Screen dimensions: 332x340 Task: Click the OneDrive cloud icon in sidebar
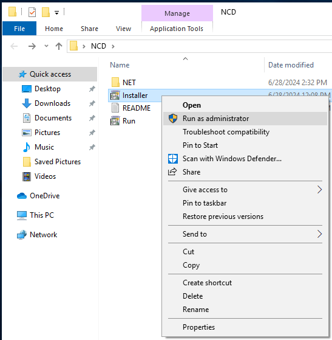(x=22, y=196)
